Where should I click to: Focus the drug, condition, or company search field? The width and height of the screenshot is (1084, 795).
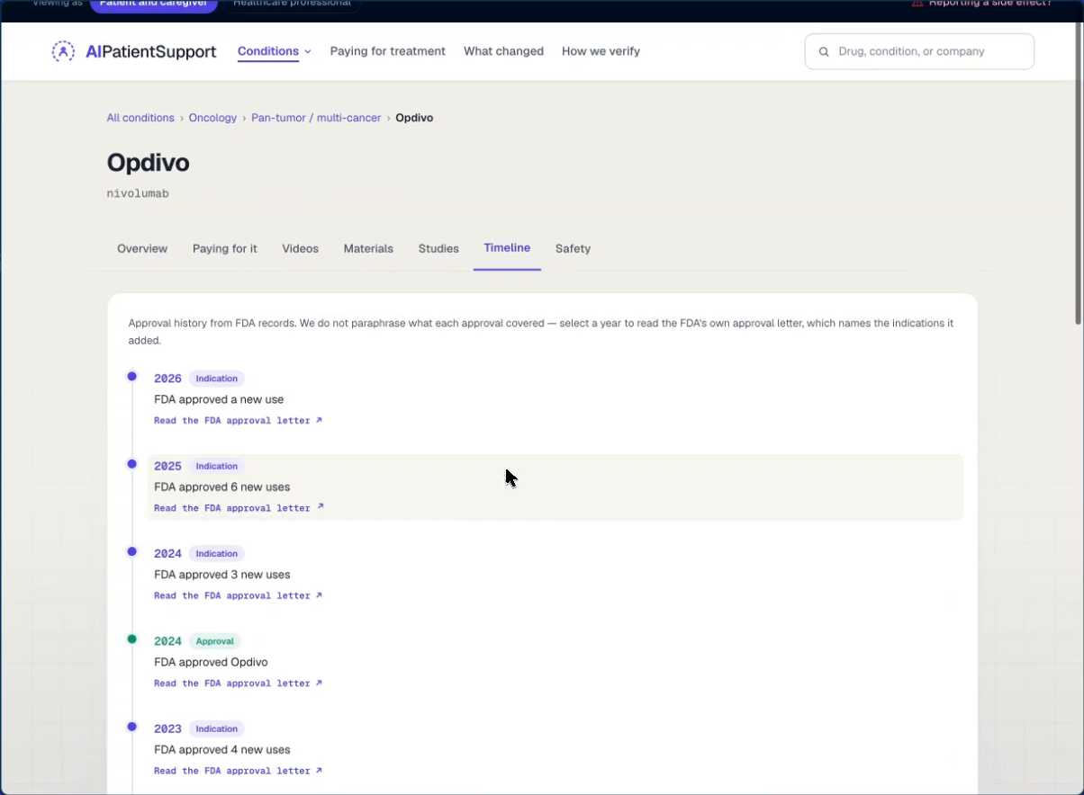[x=919, y=51]
